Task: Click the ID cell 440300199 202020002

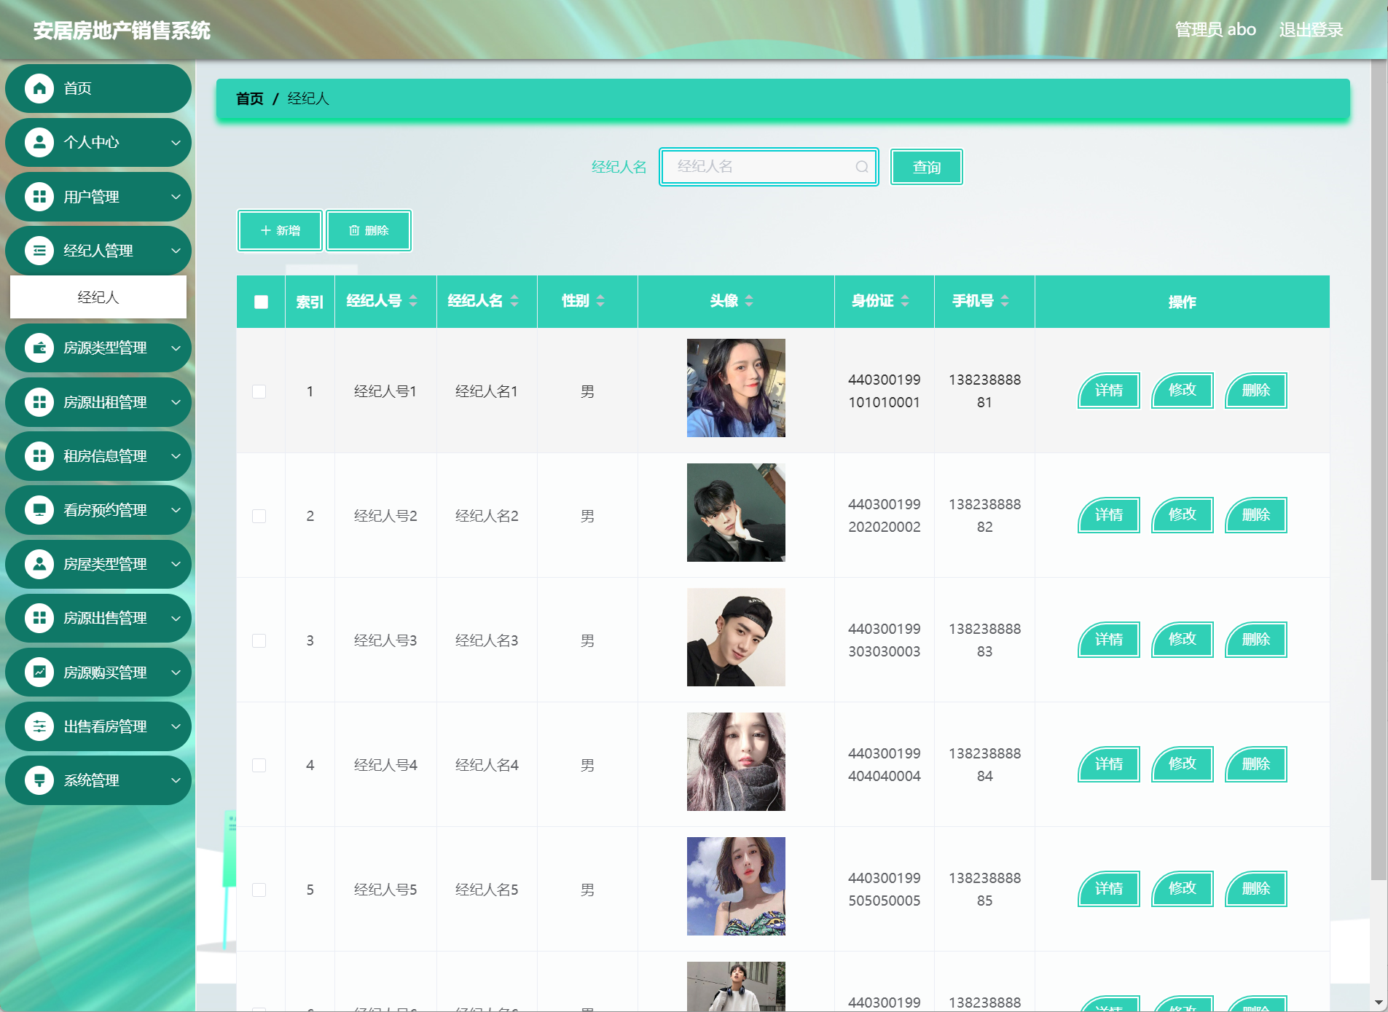Action: (x=884, y=515)
